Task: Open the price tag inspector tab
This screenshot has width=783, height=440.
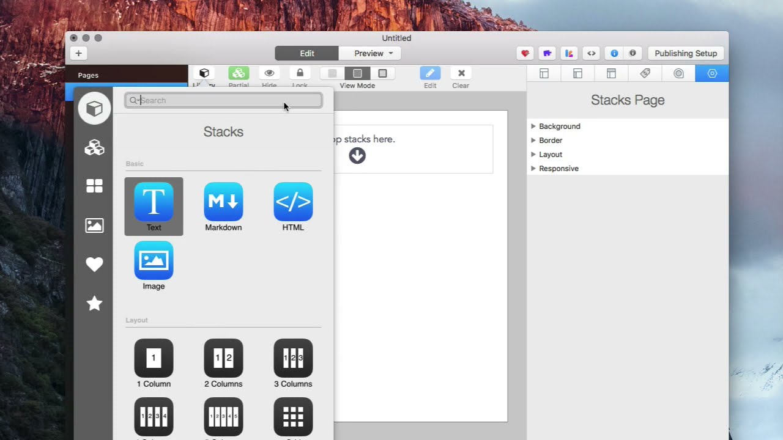Action: pyautogui.click(x=645, y=73)
